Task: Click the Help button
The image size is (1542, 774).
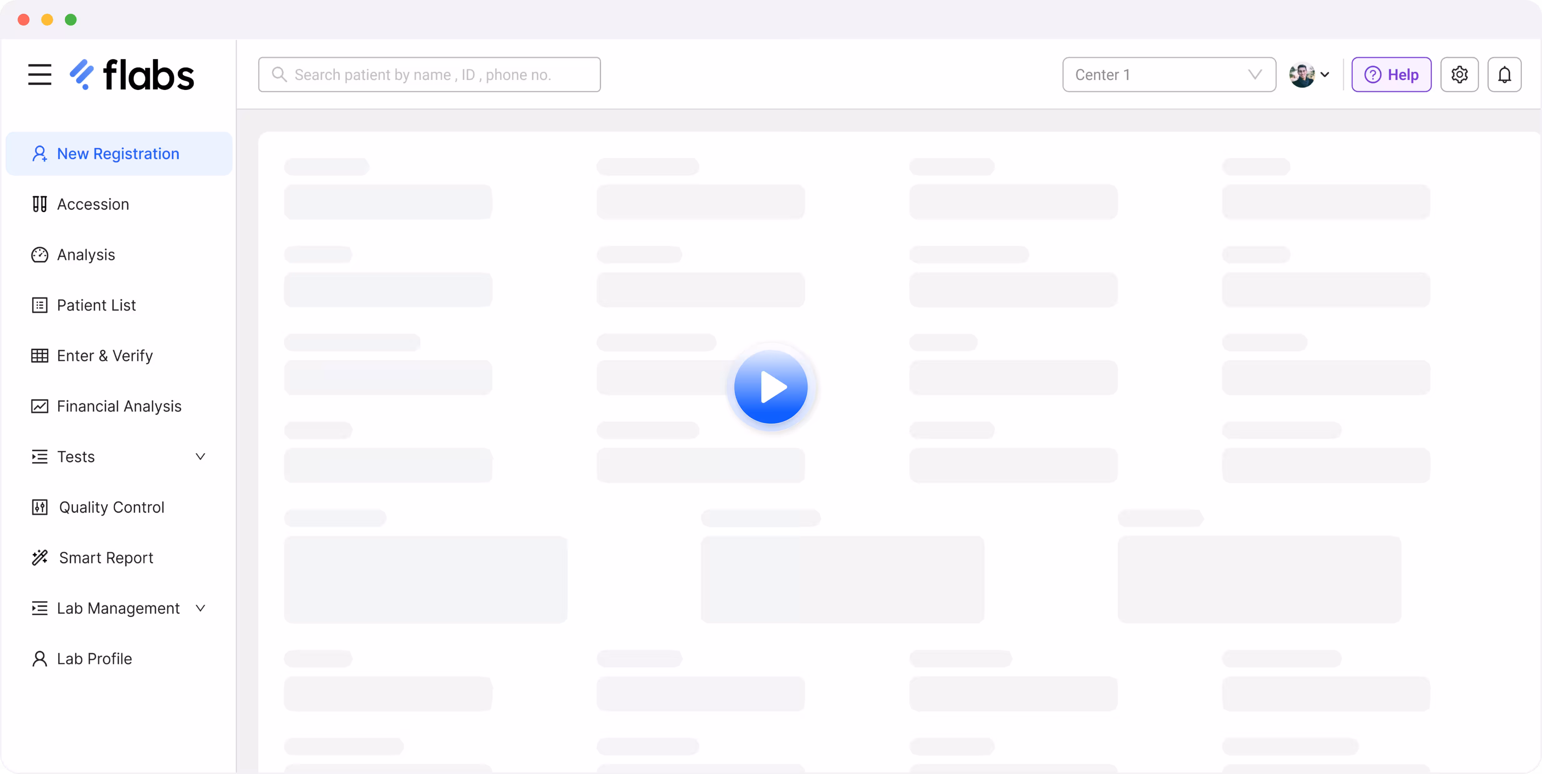Action: tap(1390, 75)
